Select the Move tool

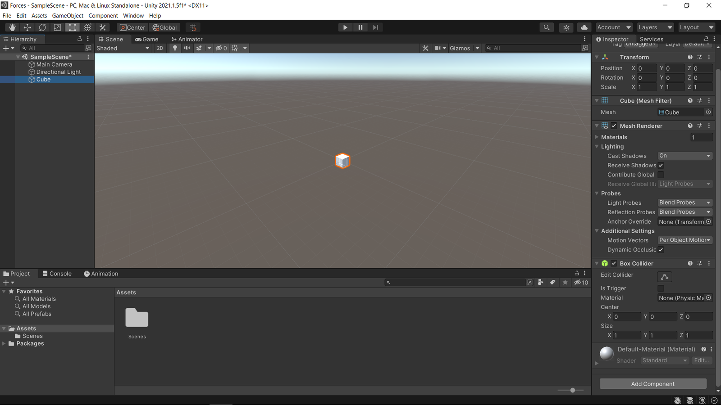coord(27,27)
